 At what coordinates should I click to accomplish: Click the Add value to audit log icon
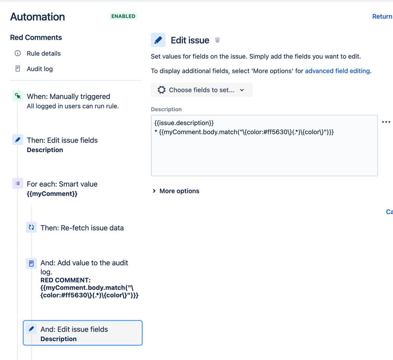pos(31,263)
